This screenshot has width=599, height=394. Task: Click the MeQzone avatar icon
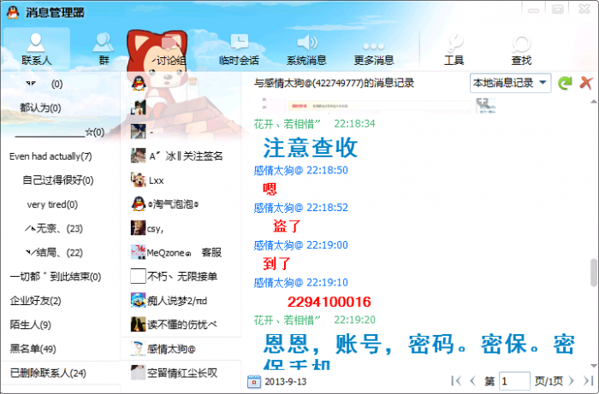(x=138, y=252)
